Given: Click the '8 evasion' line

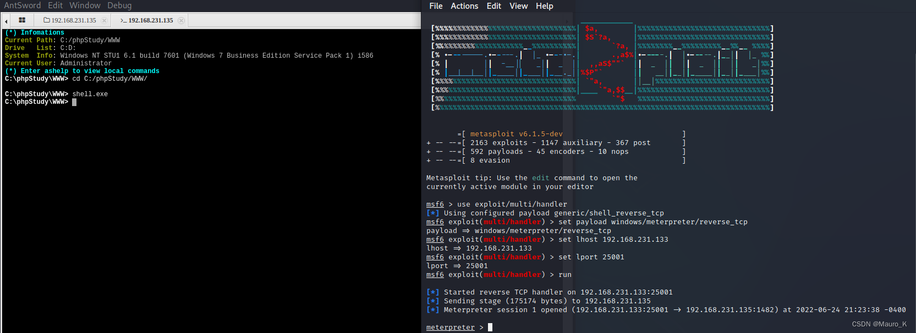Looking at the screenshot, I should [490, 160].
